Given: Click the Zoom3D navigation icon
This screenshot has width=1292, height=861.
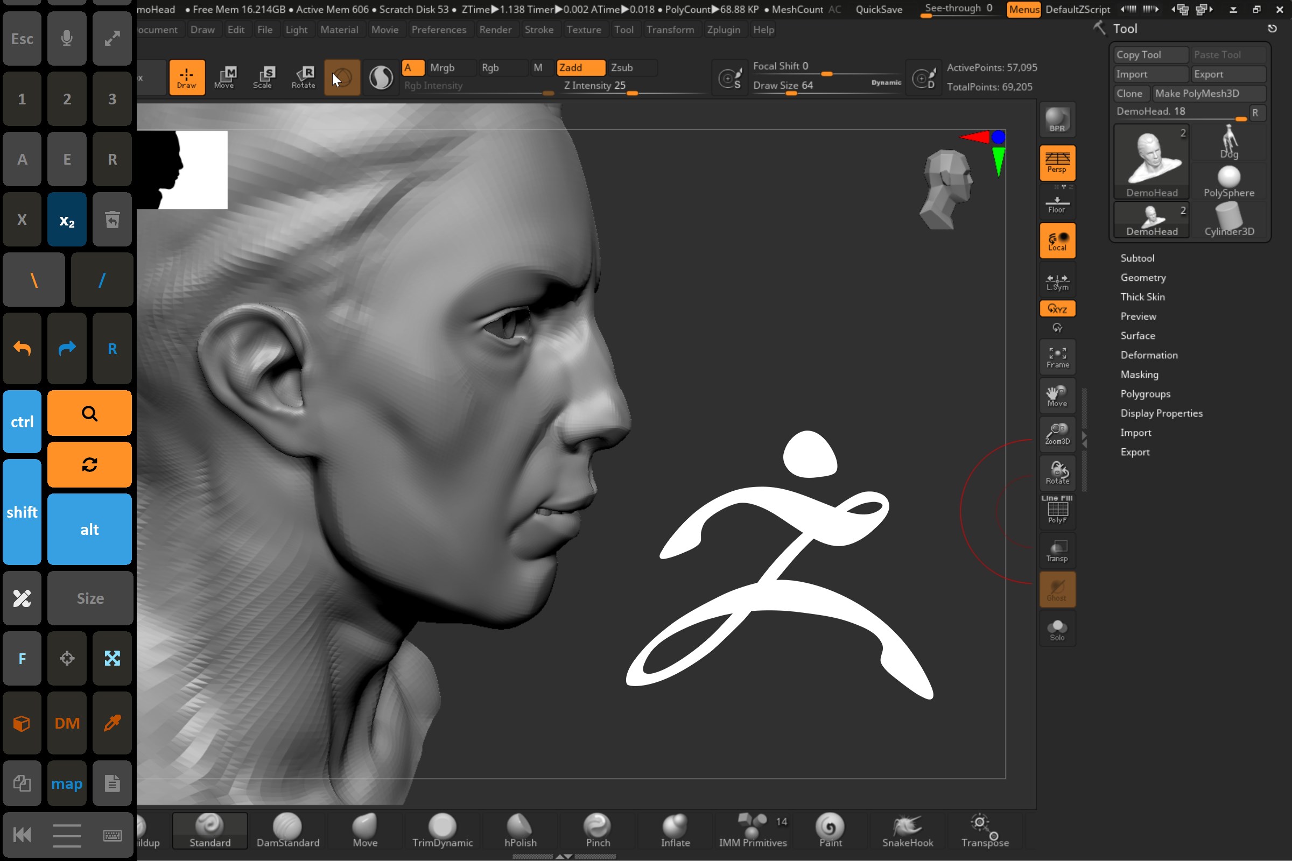Looking at the screenshot, I should pyautogui.click(x=1057, y=434).
